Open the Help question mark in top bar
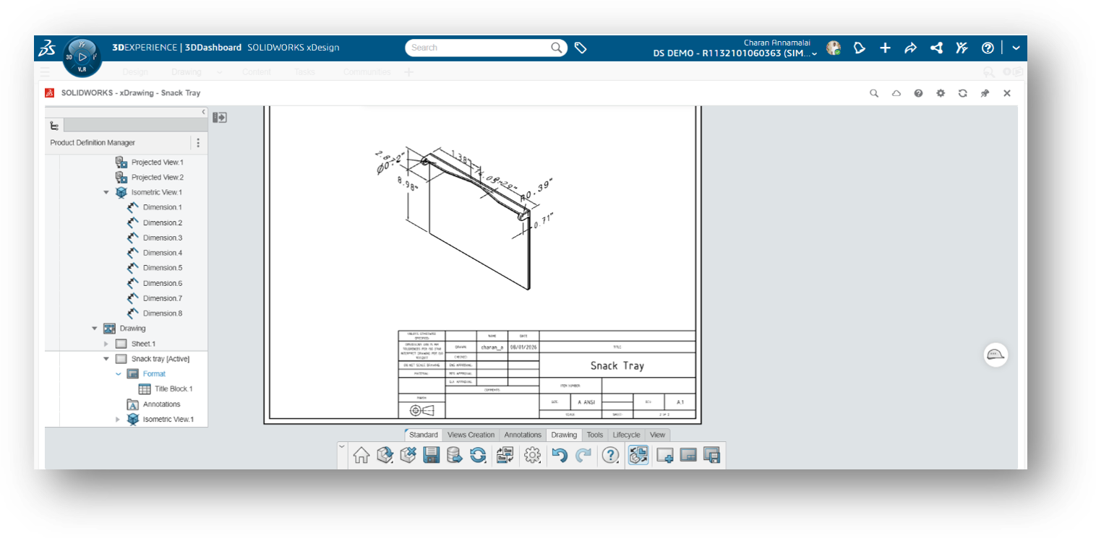The height and width of the screenshot is (538, 1096). coord(988,48)
